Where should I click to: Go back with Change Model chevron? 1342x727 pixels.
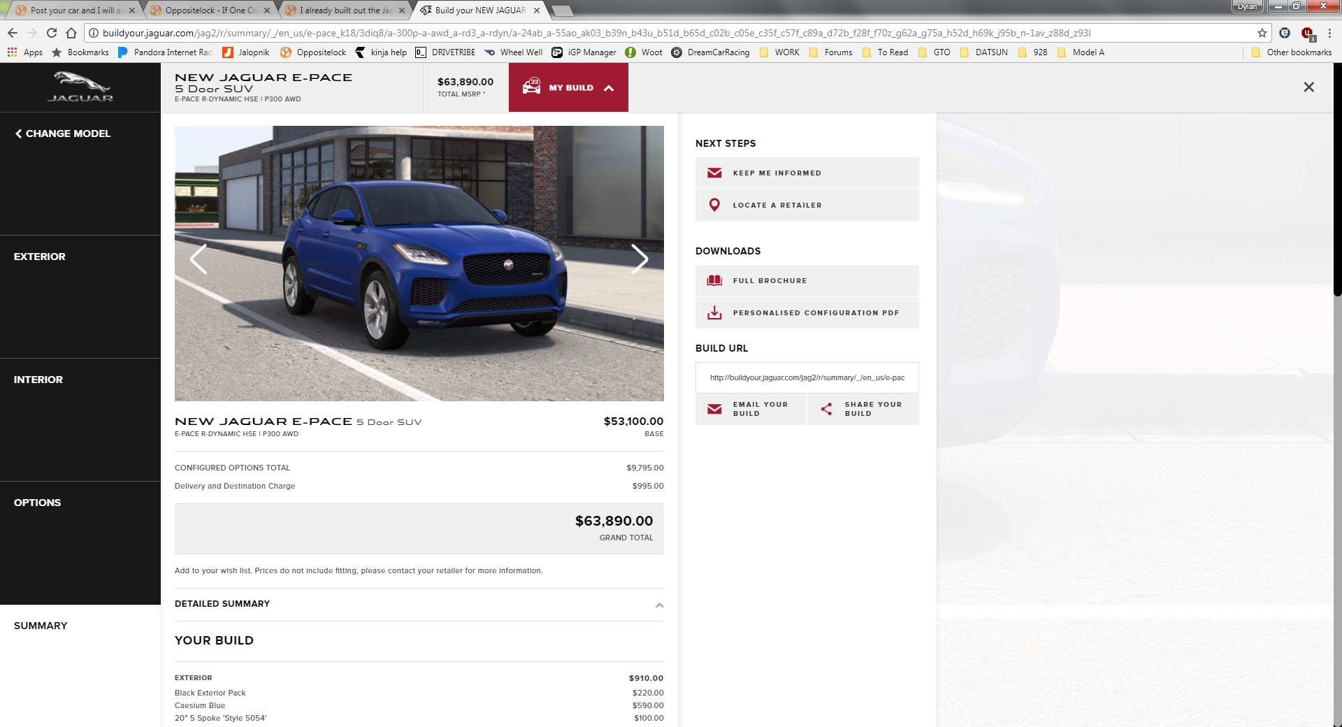coord(19,134)
